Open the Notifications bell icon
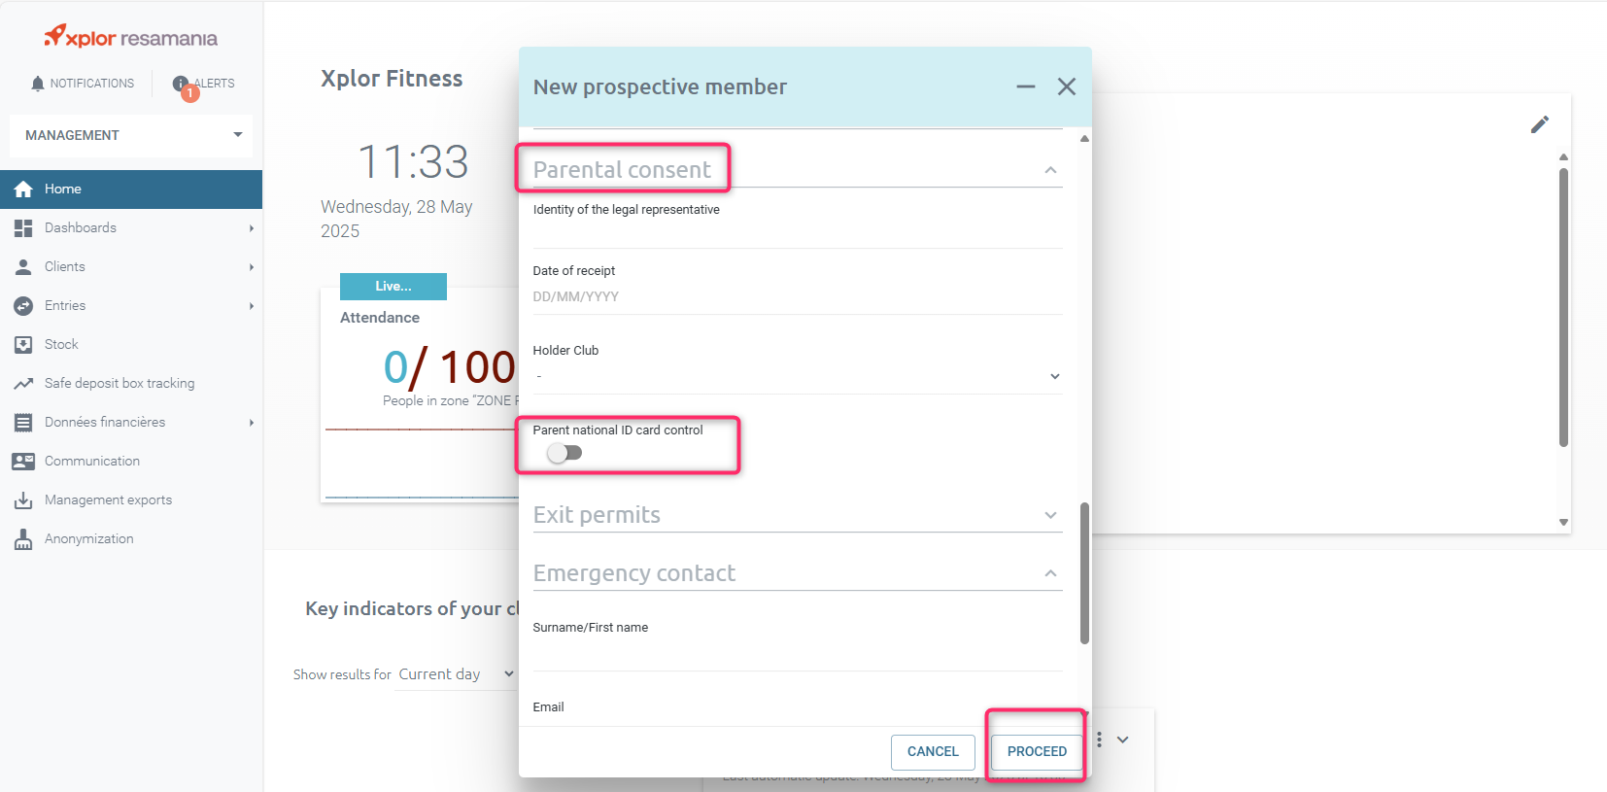This screenshot has height=792, width=1607. (38, 84)
